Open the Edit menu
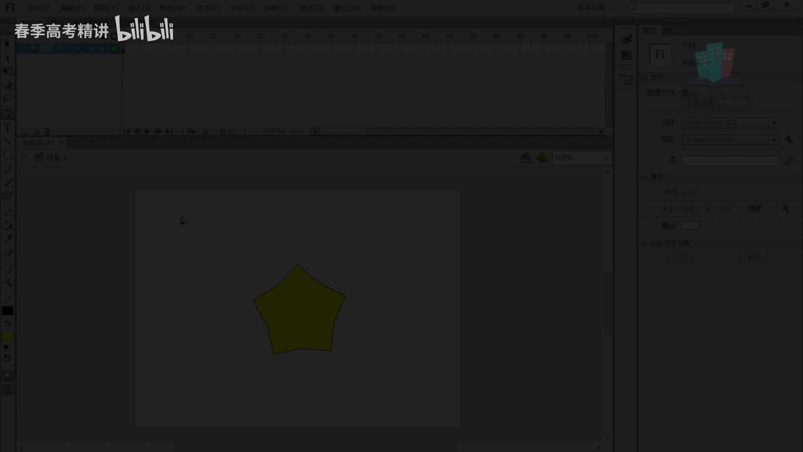Screen dimensions: 803x452 click(x=72, y=8)
